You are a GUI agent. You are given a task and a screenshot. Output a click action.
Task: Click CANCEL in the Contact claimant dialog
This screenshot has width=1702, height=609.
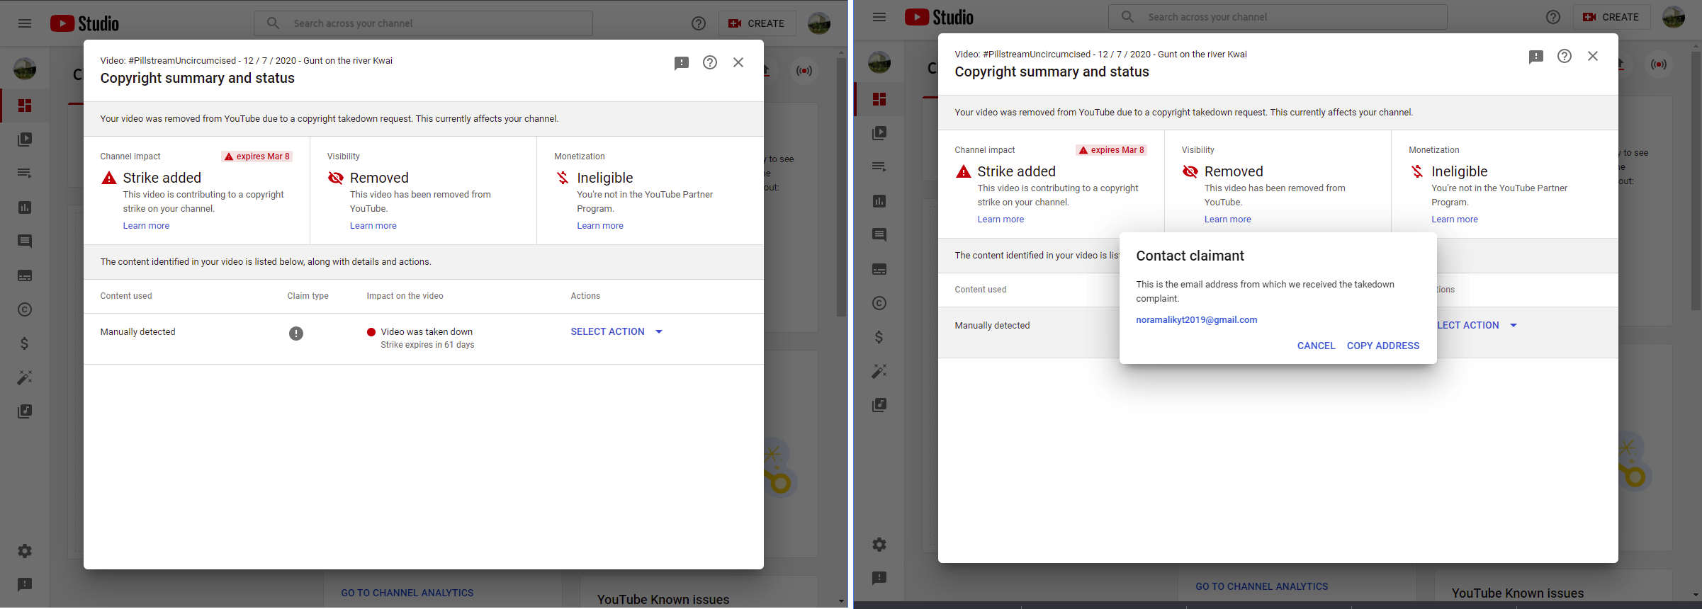[1316, 346]
